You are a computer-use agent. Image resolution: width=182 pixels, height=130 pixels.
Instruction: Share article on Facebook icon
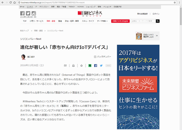[x=96, y=65]
